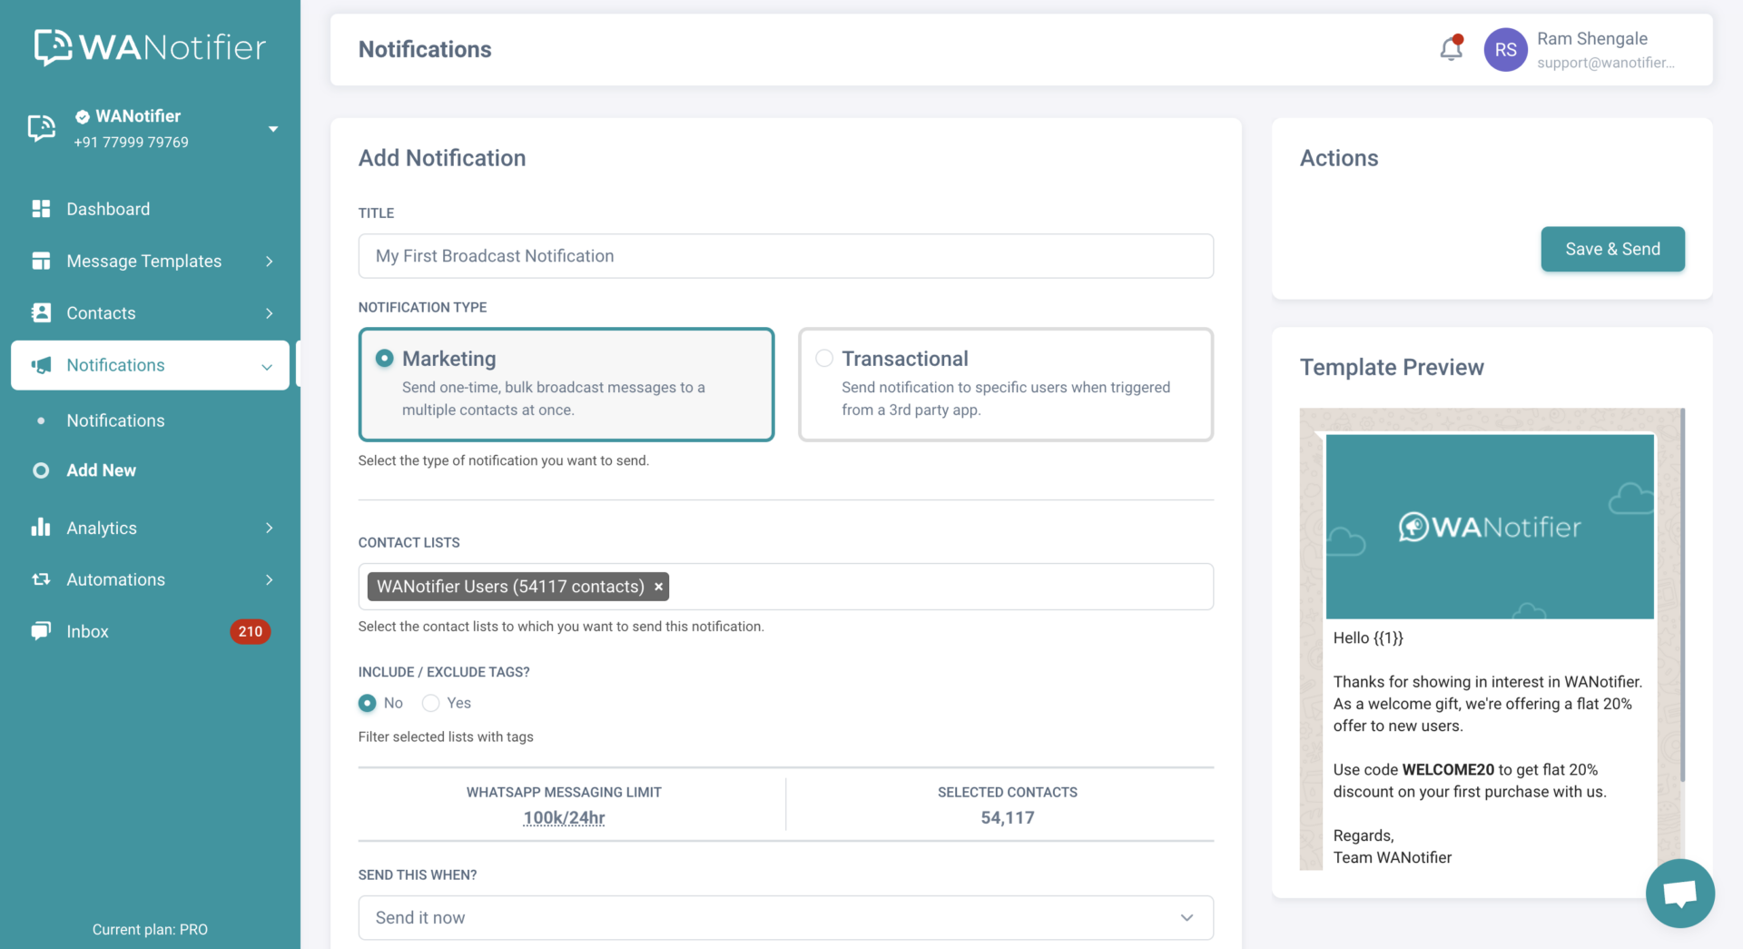Click the Inbox chat icon

click(x=41, y=631)
